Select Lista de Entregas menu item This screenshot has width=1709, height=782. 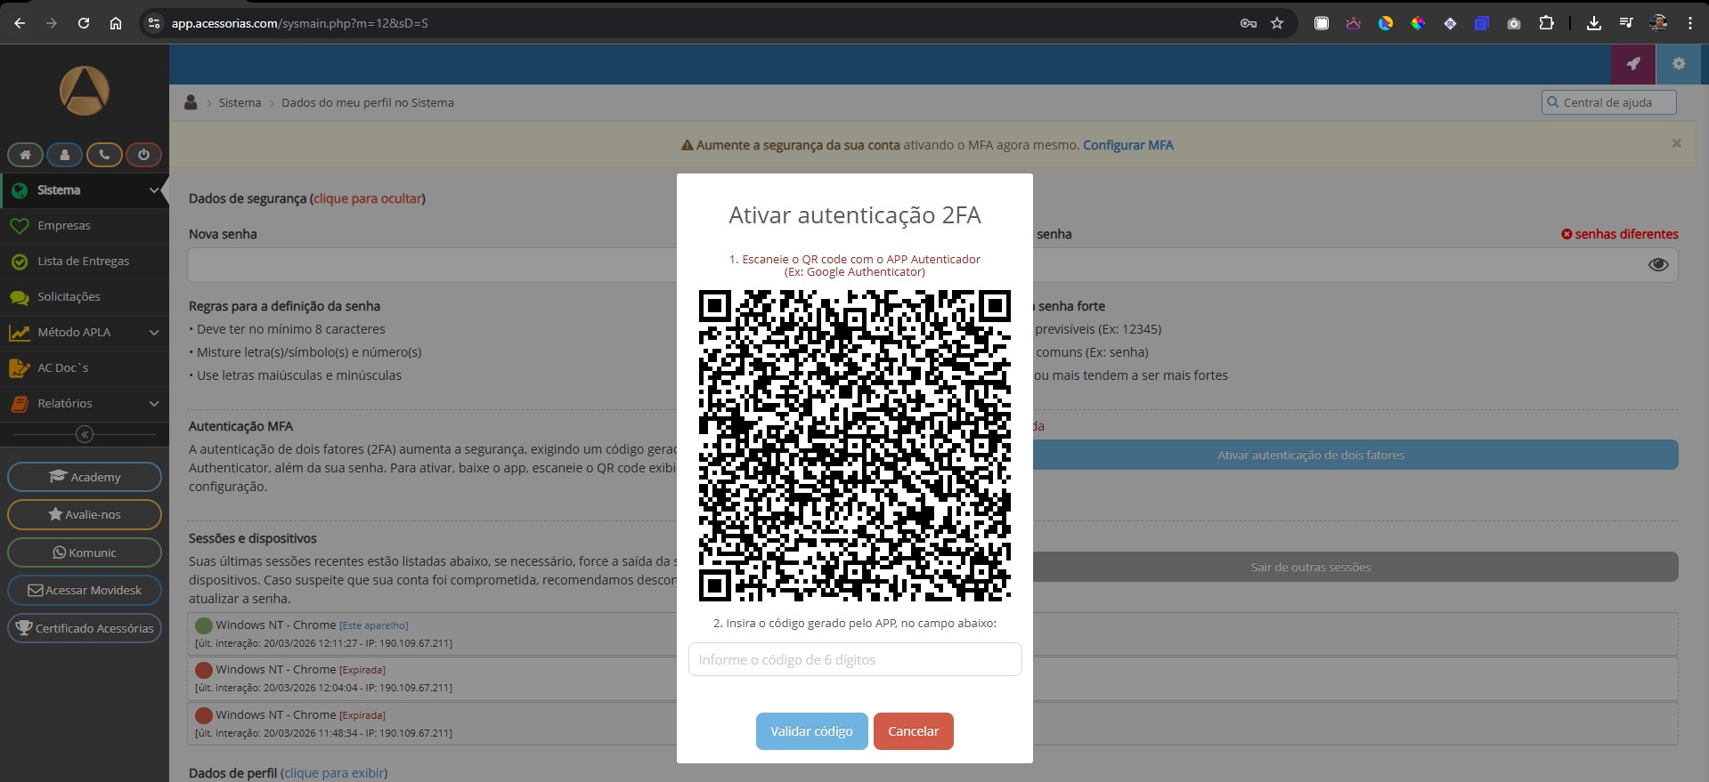point(83,262)
